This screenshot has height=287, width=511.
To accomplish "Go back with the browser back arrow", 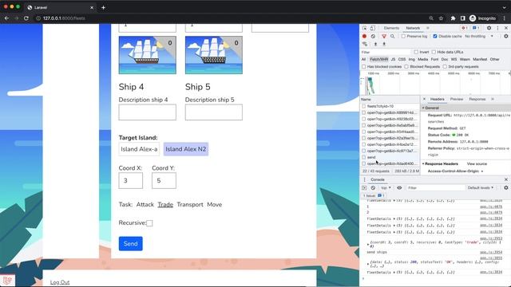I will [x=6, y=18].
